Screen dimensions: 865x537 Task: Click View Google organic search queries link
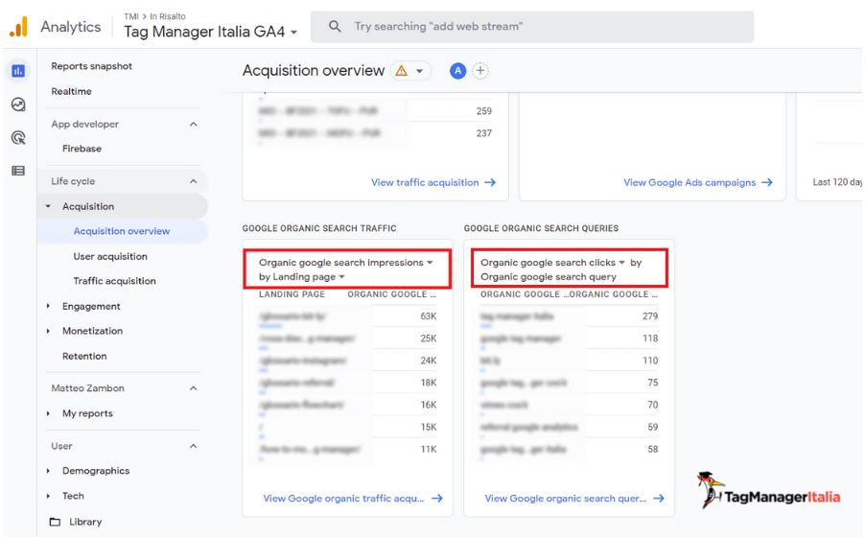tap(566, 499)
